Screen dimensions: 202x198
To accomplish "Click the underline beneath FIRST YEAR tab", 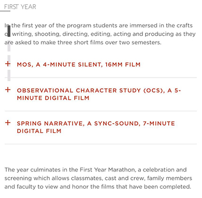I will pos(5,11).
